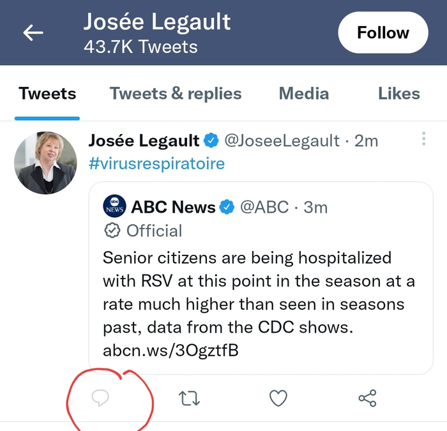Viewport: 447px width, 431px height.
Task: Open the abcn.ws article link
Action: coord(170,351)
